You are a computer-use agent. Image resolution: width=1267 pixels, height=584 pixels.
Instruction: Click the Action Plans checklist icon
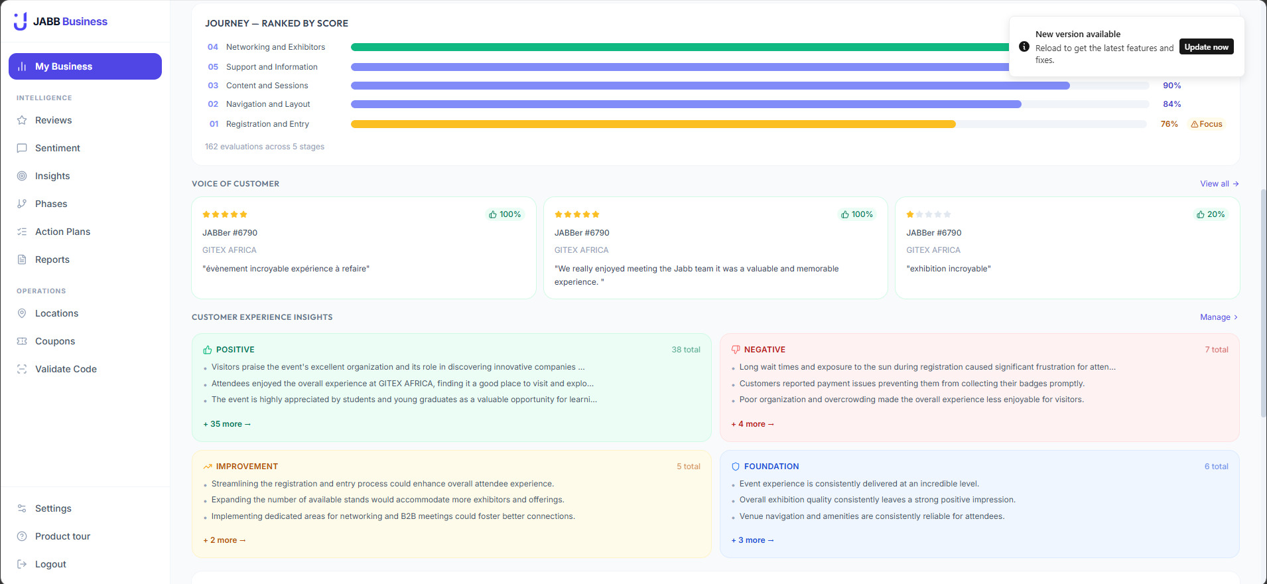[22, 232]
